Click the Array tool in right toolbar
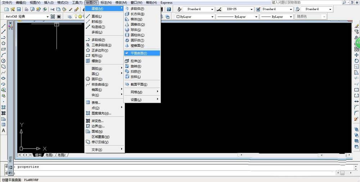The image size is (360, 182). tap(356, 49)
